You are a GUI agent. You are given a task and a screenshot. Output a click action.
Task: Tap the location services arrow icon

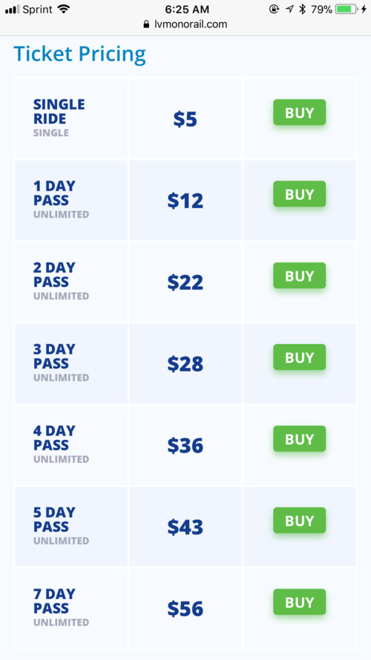pyautogui.click(x=289, y=9)
